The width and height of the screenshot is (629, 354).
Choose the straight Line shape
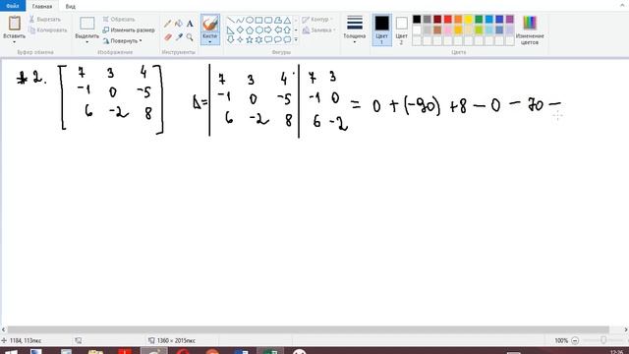pyautogui.click(x=230, y=20)
